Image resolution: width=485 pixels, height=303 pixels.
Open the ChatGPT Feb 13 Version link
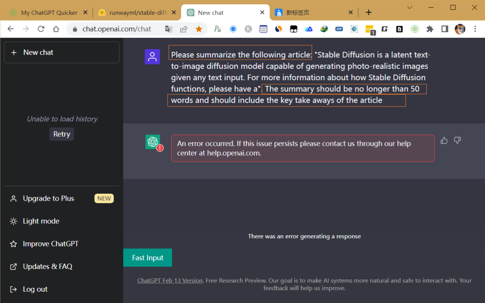click(170, 281)
